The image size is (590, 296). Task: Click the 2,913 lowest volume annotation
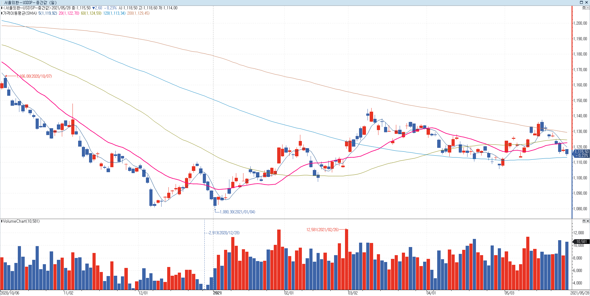(x=224, y=233)
